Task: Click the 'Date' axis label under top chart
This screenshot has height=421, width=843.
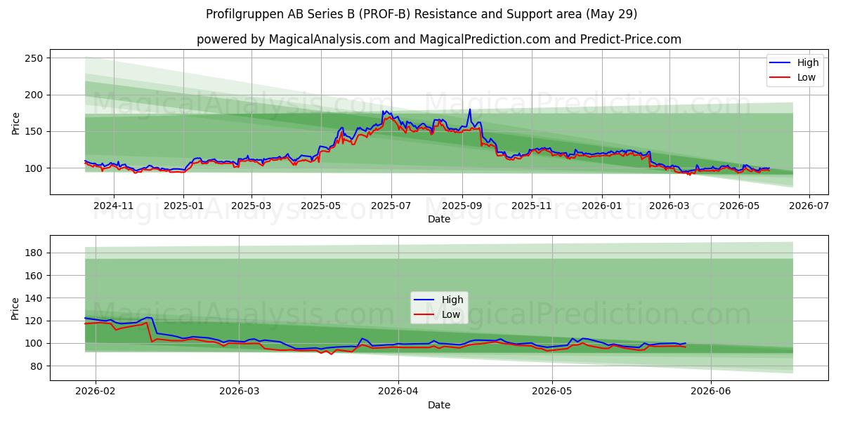Action: [x=439, y=220]
